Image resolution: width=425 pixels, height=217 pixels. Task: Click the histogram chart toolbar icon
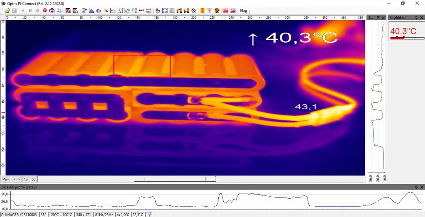coord(91,10)
